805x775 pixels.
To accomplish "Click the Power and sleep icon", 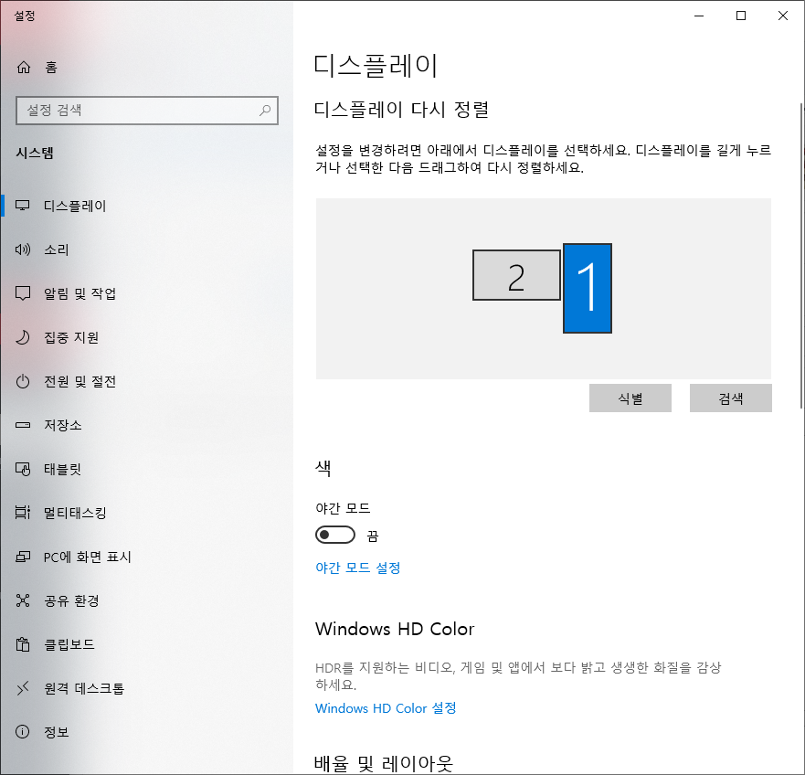I will 24,381.
